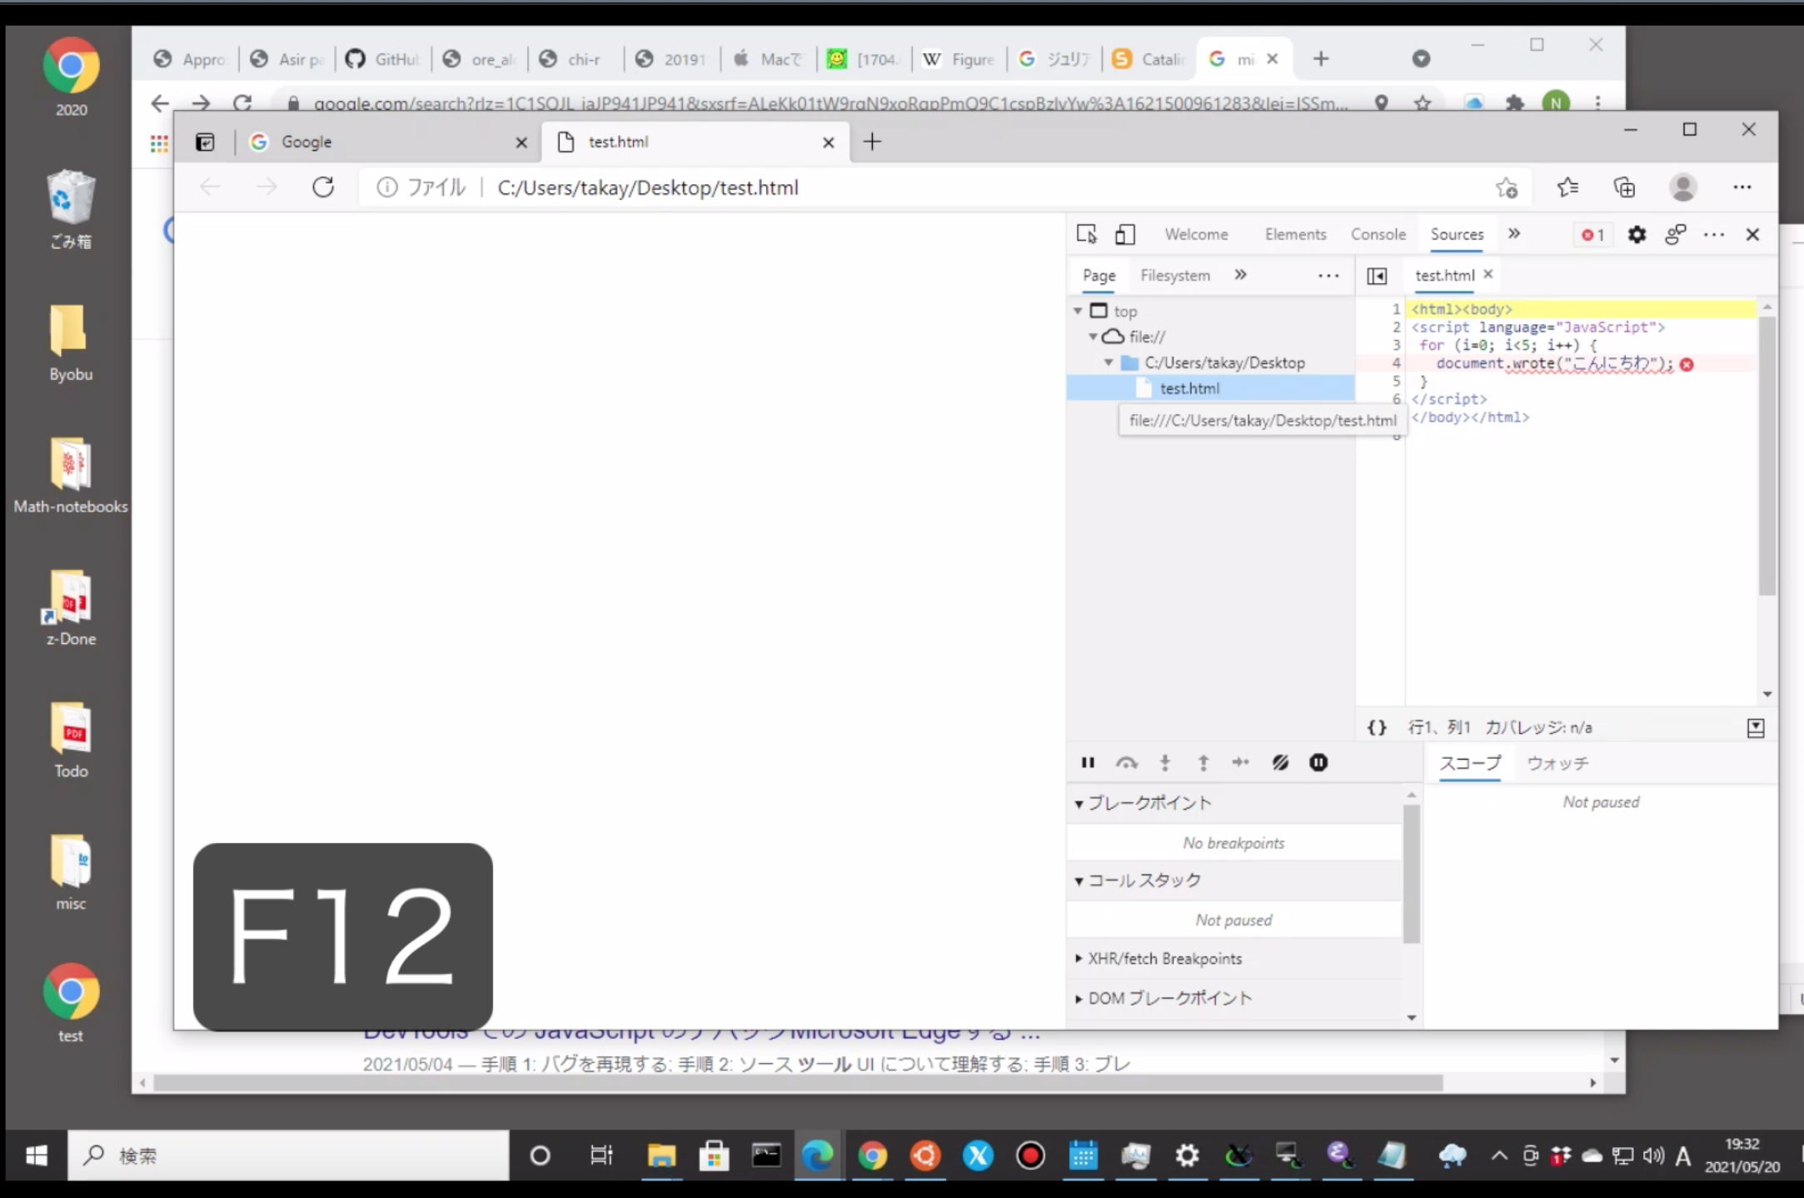Image resolution: width=1804 pixels, height=1198 pixels.
Task: Step into next function call
Action: point(1165,762)
